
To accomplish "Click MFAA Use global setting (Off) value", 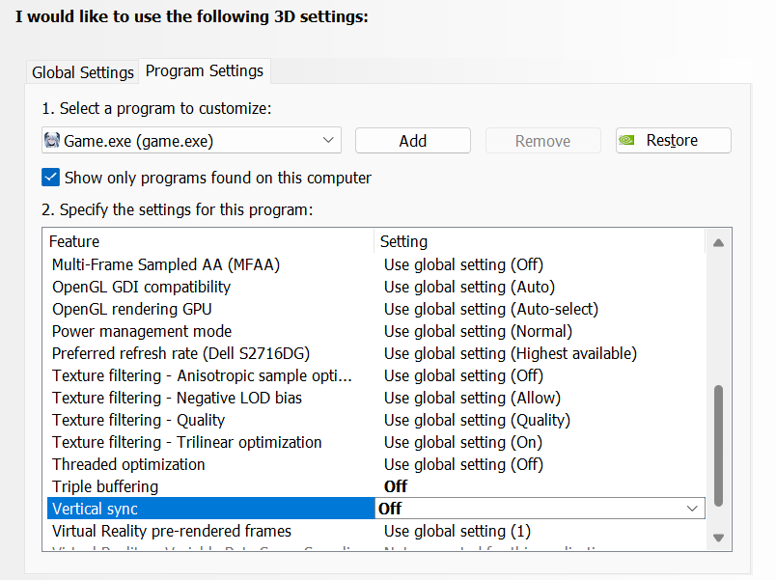I will coord(463,264).
